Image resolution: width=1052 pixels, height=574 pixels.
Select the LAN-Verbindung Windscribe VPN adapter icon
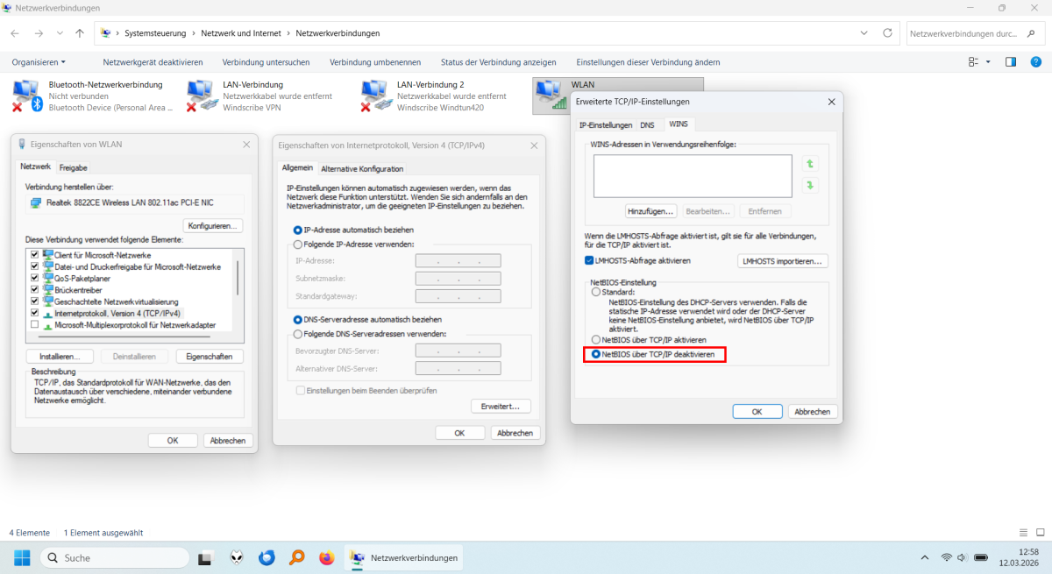[x=202, y=96]
